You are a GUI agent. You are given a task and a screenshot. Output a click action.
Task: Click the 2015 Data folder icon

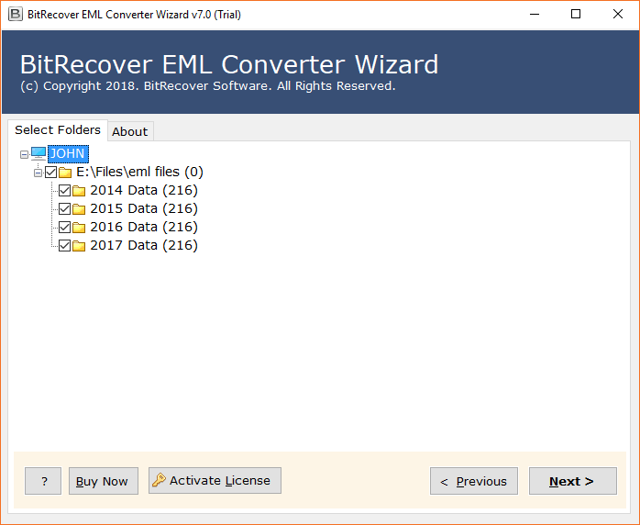pyautogui.click(x=79, y=209)
